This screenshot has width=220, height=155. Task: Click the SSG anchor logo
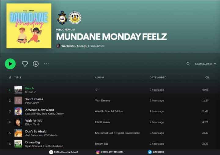(62, 18)
